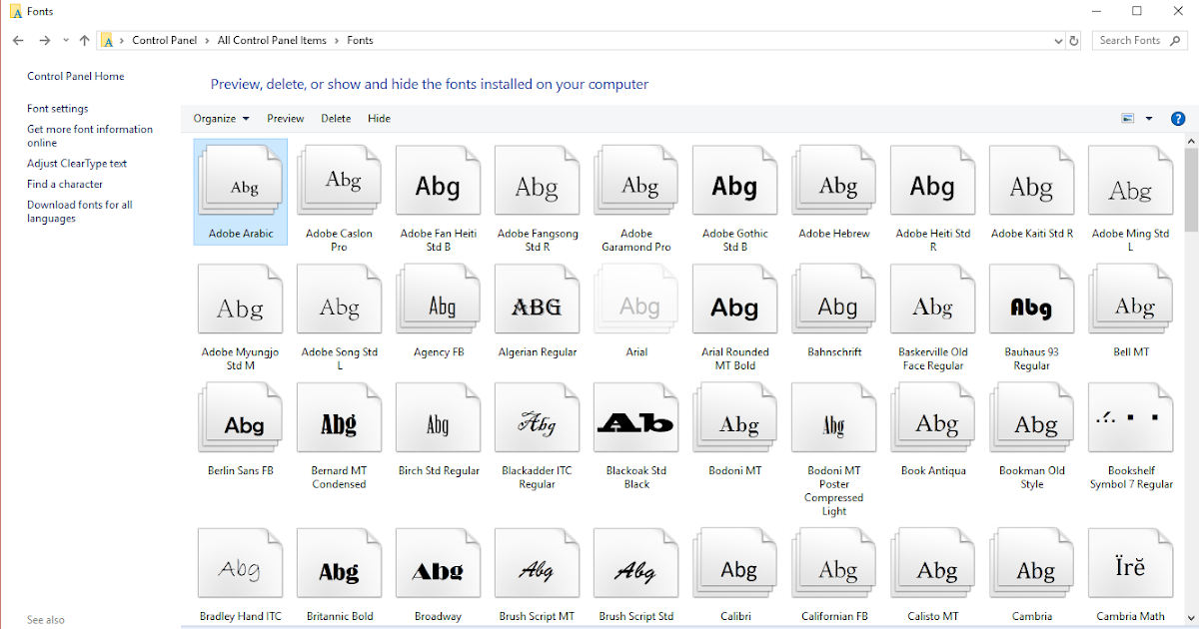Open the view options dropdown arrow

coord(1149,118)
